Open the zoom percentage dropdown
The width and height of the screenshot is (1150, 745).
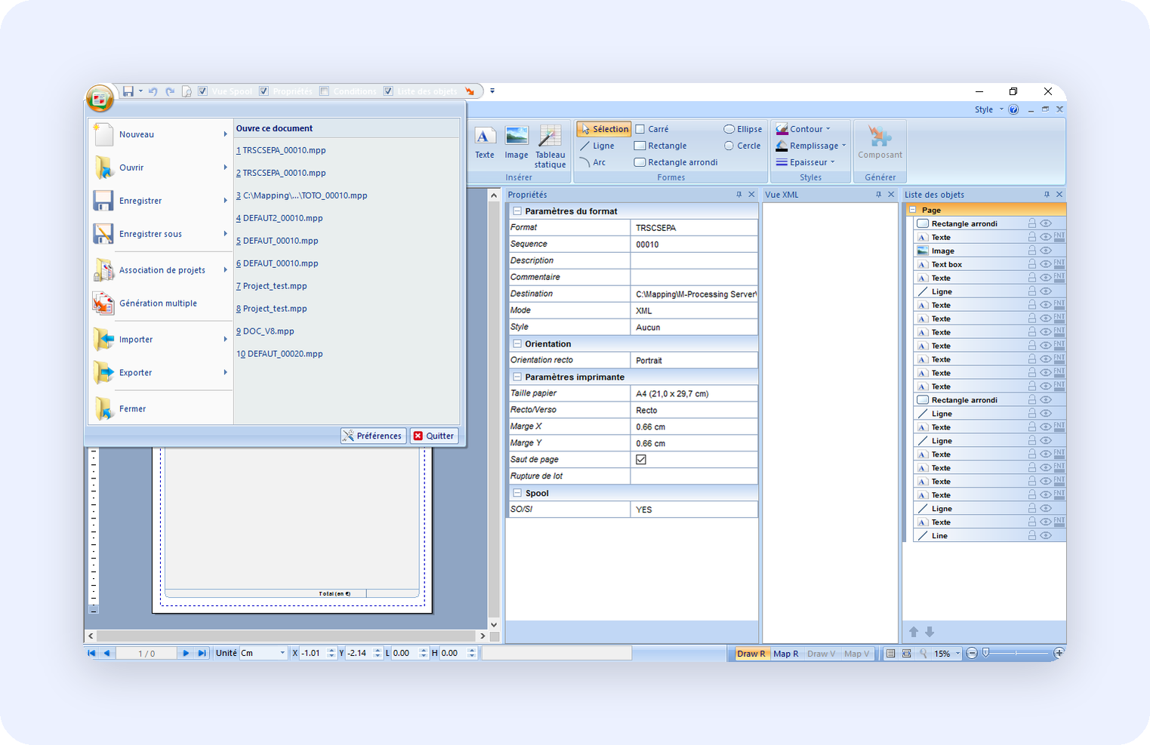point(957,653)
